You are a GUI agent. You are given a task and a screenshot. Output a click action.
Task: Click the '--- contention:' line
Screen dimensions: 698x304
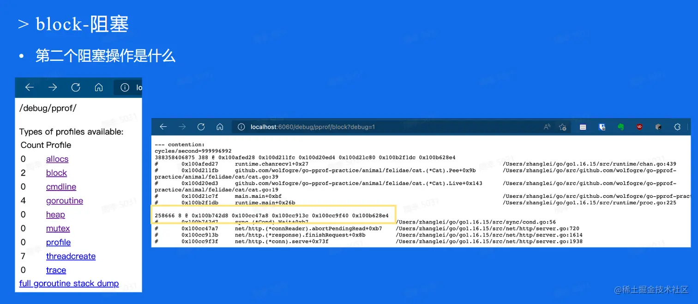[180, 145]
